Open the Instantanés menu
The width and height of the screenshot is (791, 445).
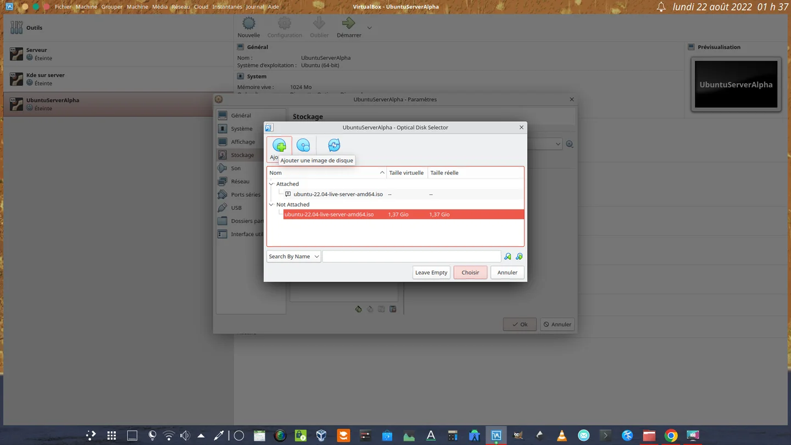227,7
